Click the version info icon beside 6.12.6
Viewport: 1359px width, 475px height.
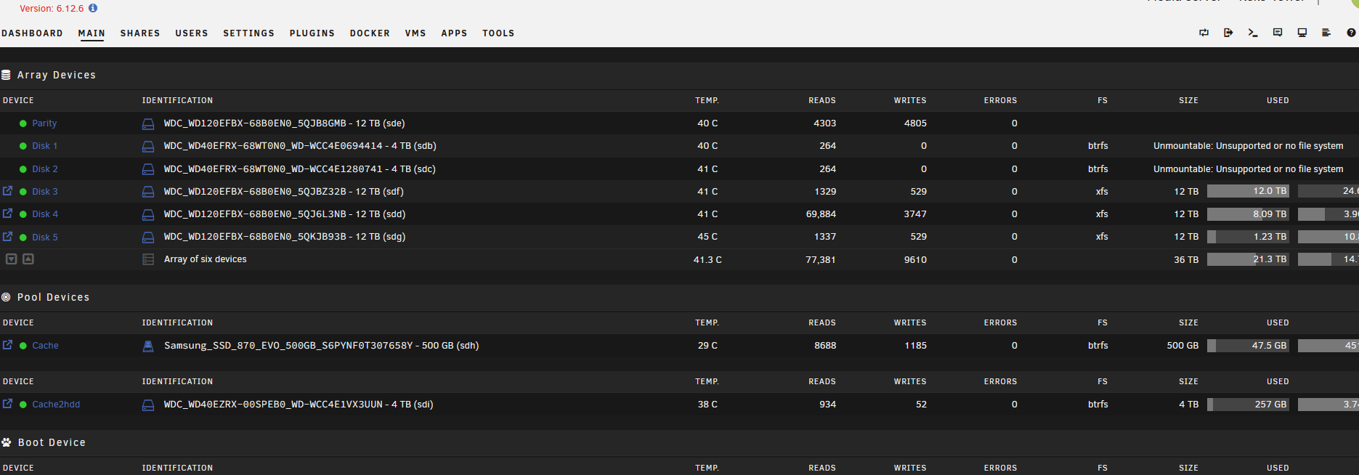point(93,8)
